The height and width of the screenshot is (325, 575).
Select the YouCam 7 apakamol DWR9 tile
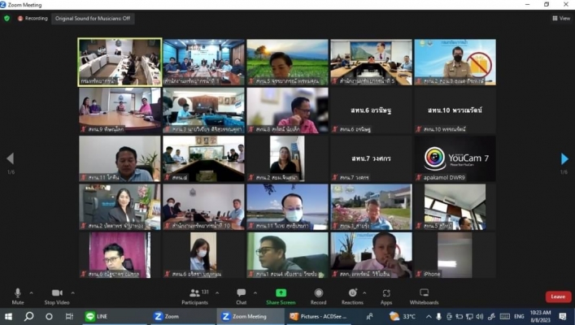point(455,158)
